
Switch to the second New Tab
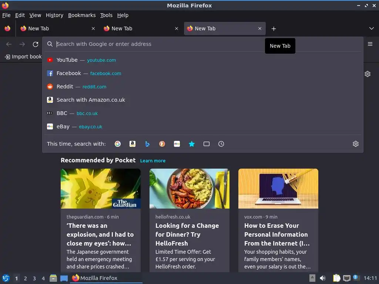click(141, 28)
